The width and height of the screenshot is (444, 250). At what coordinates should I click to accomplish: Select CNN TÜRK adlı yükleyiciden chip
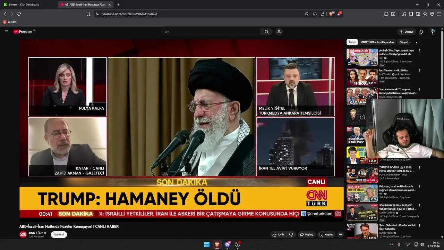377,42
